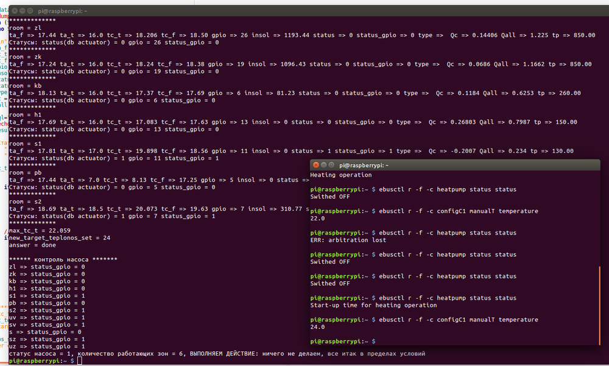Click the 24.0 temperature output
The image size is (609, 366).
[x=317, y=327]
